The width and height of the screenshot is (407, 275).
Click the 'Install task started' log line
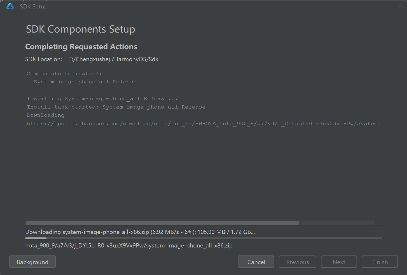[116, 107]
